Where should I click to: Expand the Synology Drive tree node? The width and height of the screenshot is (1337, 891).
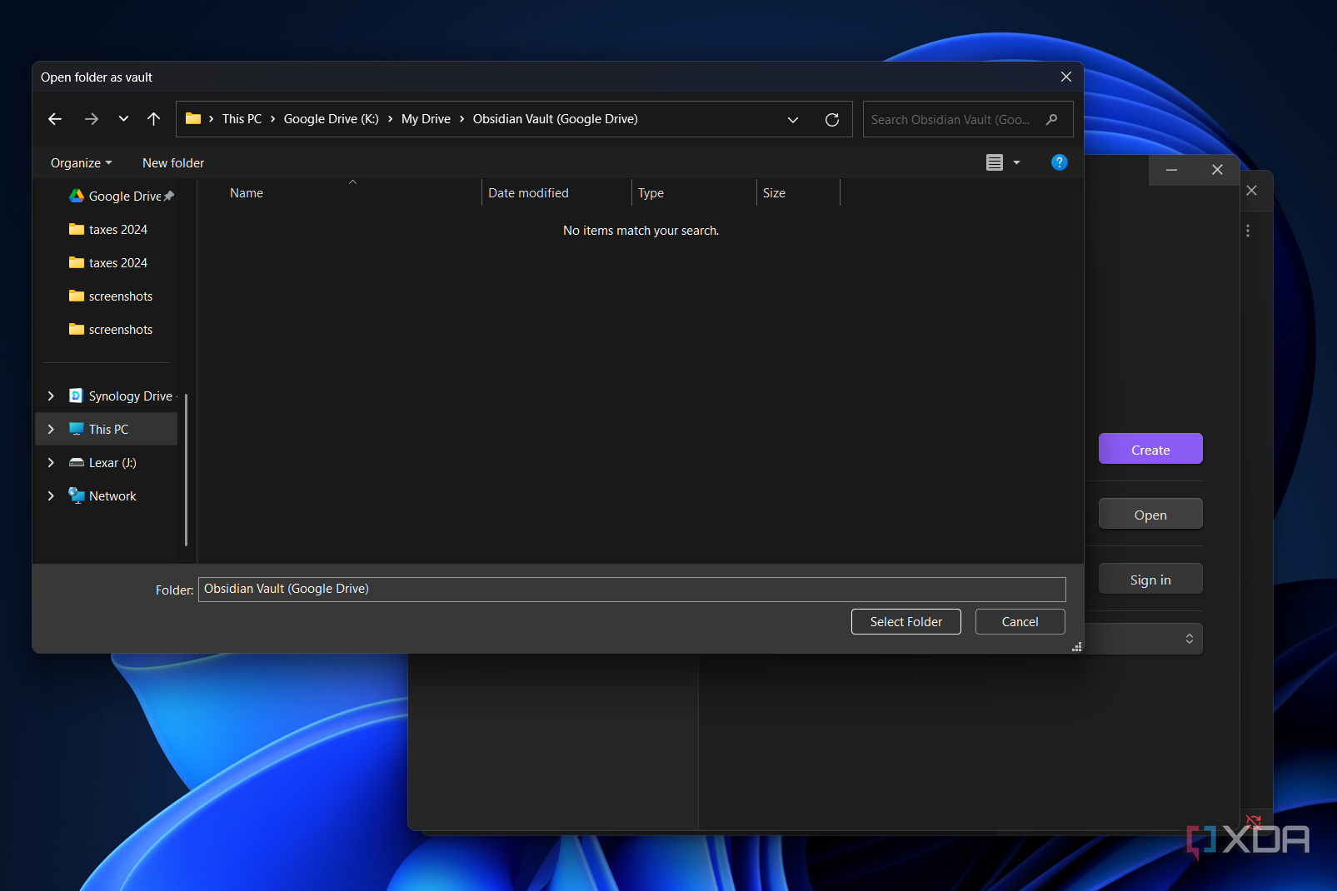click(x=51, y=396)
